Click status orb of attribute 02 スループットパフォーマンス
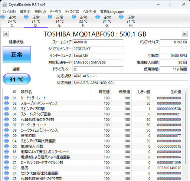 click(7, 103)
